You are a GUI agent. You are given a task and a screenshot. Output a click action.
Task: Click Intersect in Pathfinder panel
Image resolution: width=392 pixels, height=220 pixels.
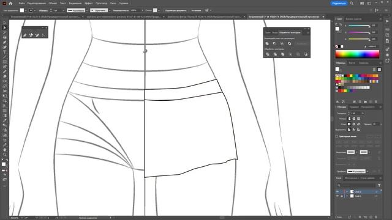tap(282, 43)
